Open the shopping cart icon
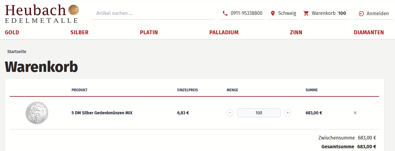The image size is (395, 151). [306, 13]
